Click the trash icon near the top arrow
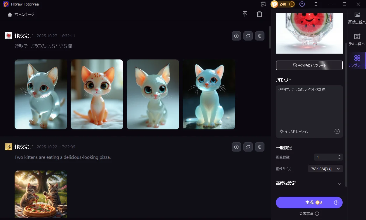This screenshot has width=366, height=220. 259,14
